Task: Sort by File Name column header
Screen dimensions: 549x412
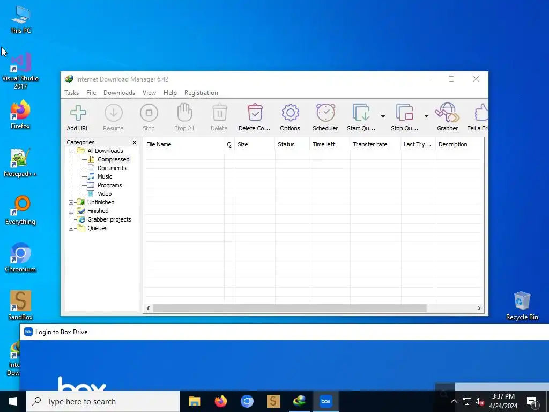Action: point(183,144)
